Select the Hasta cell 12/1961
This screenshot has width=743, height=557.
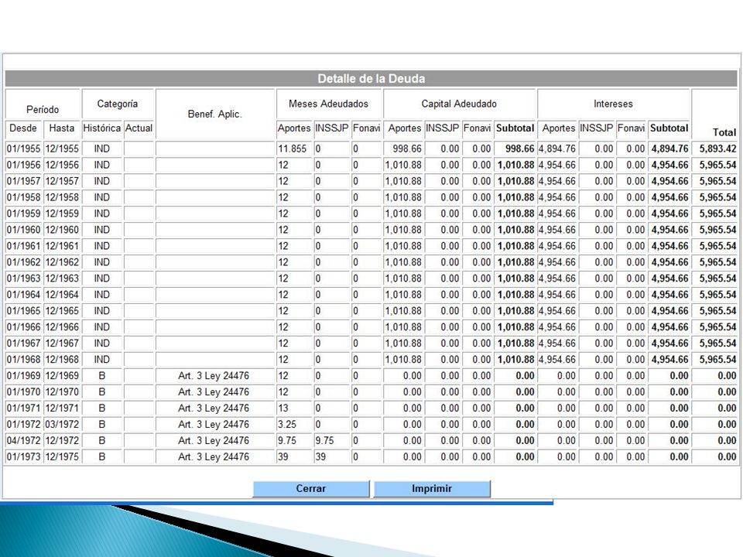point(62,246)
